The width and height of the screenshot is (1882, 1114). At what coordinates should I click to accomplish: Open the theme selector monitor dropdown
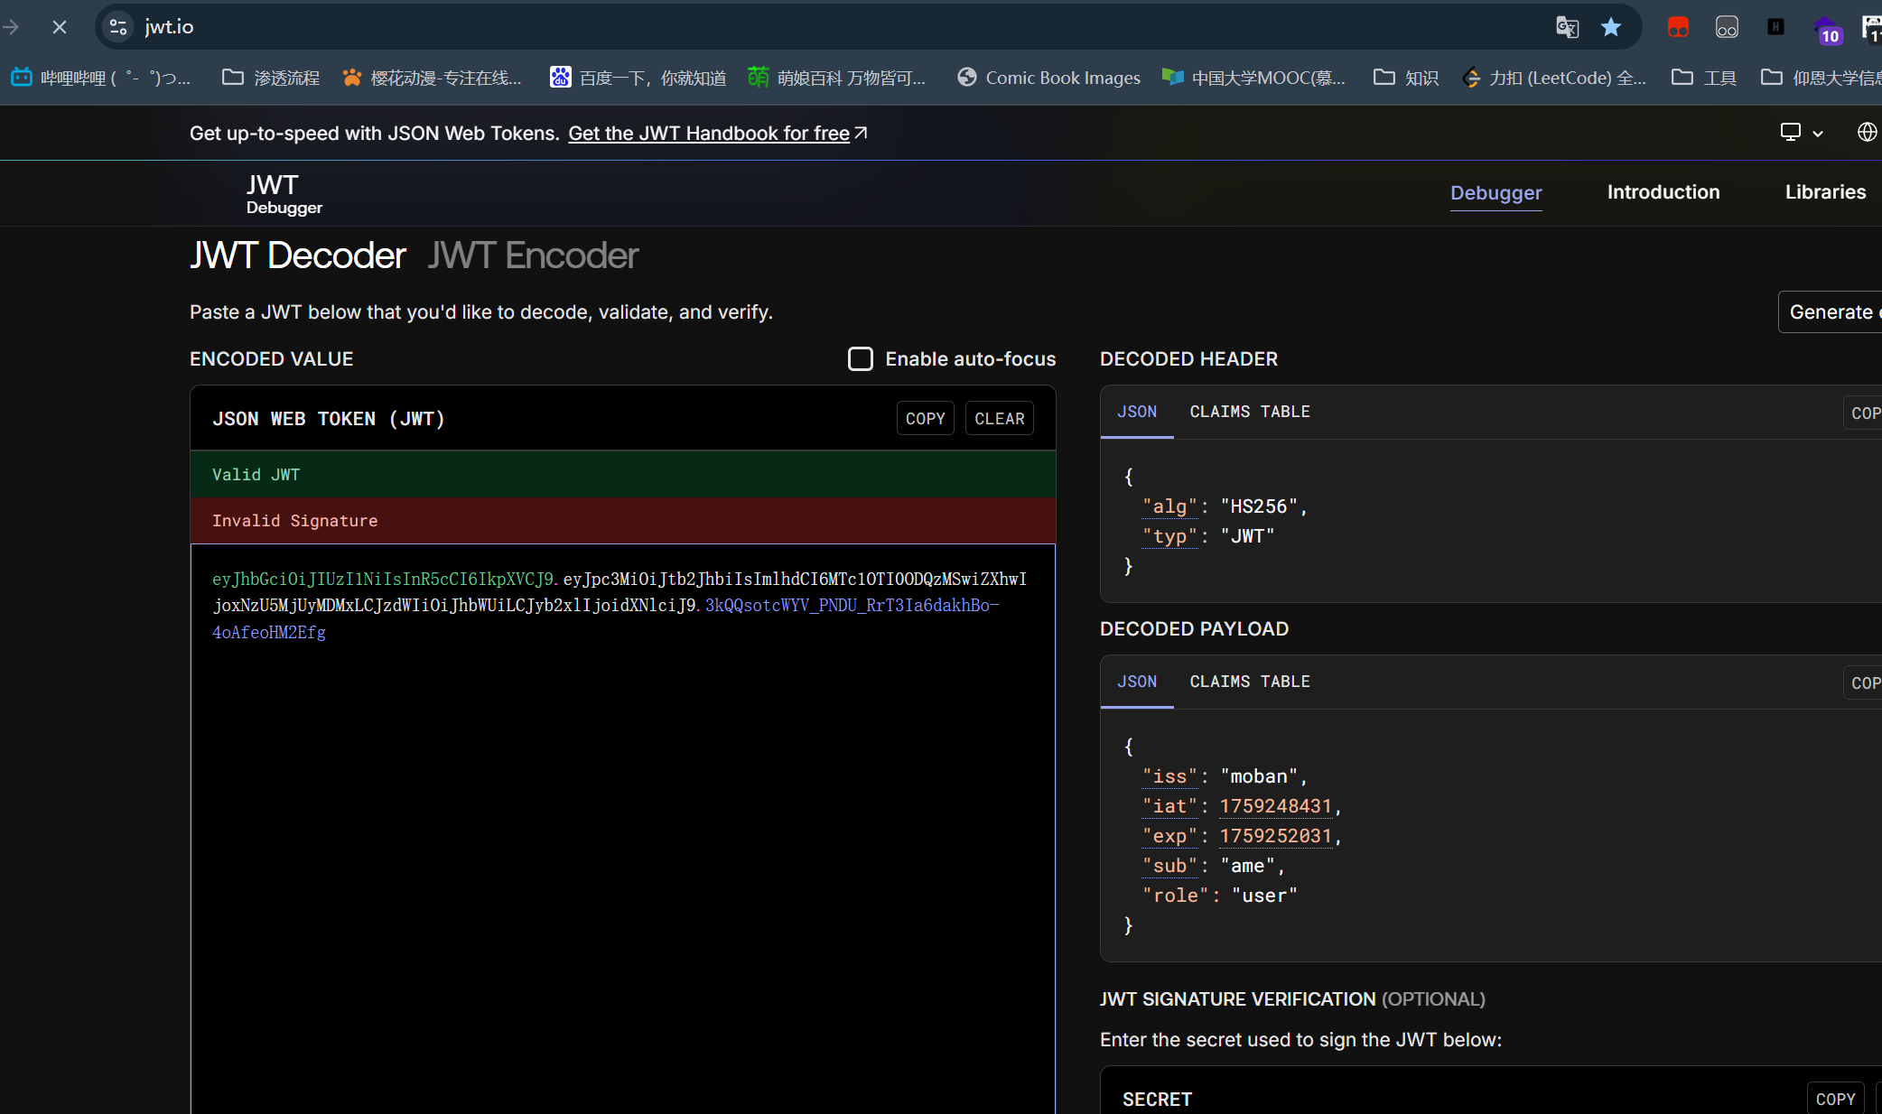1802,133
